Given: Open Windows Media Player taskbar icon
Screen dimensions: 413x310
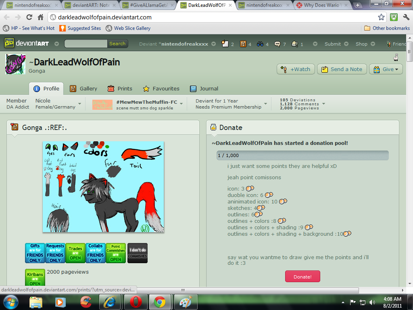Looking at the screenshot, I should pyautogui.click(x=60, y=302).
